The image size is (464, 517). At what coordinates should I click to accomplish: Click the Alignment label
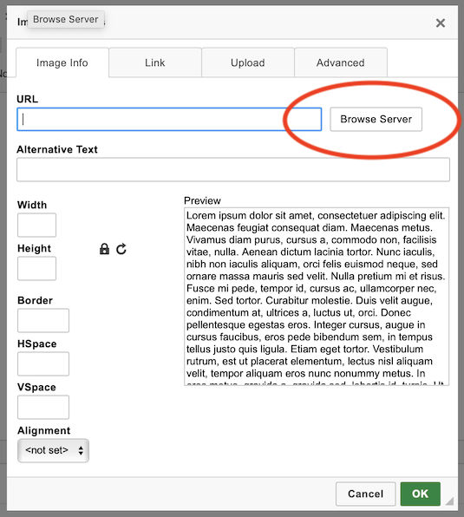pos(44,430)
